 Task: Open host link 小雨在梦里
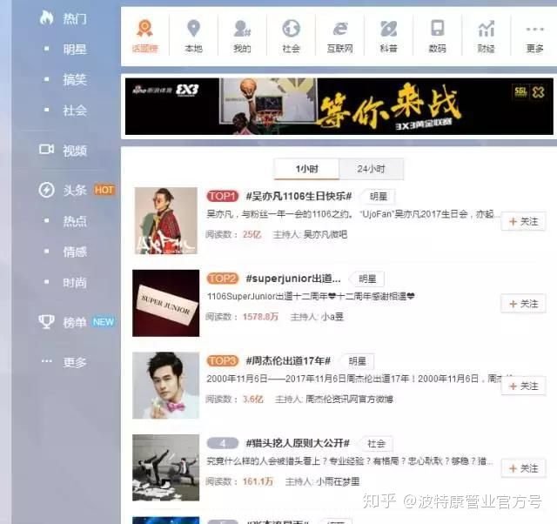pyautogui.click(x=338, y=481)
